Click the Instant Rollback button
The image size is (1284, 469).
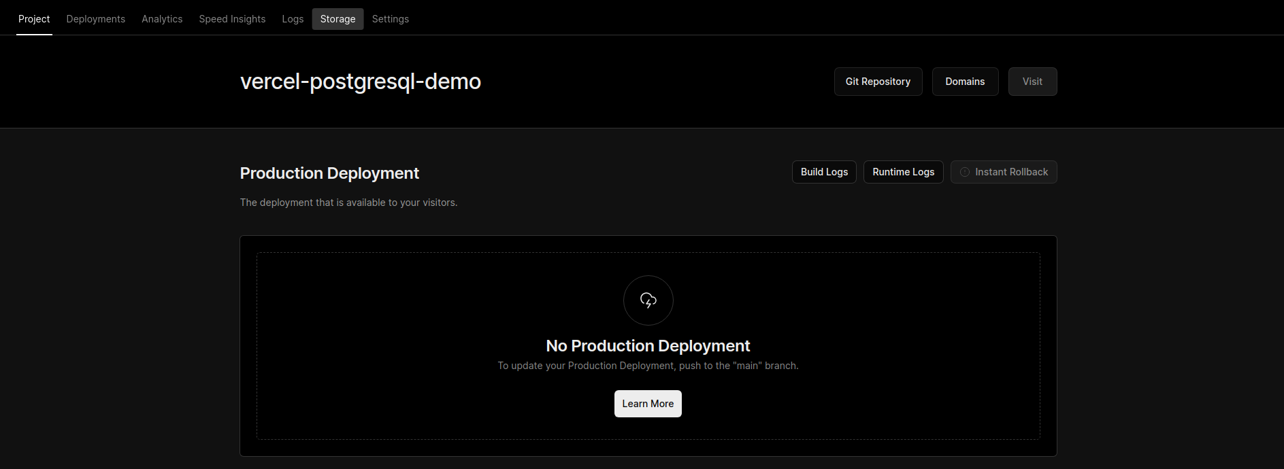[x=1004, y=172]
